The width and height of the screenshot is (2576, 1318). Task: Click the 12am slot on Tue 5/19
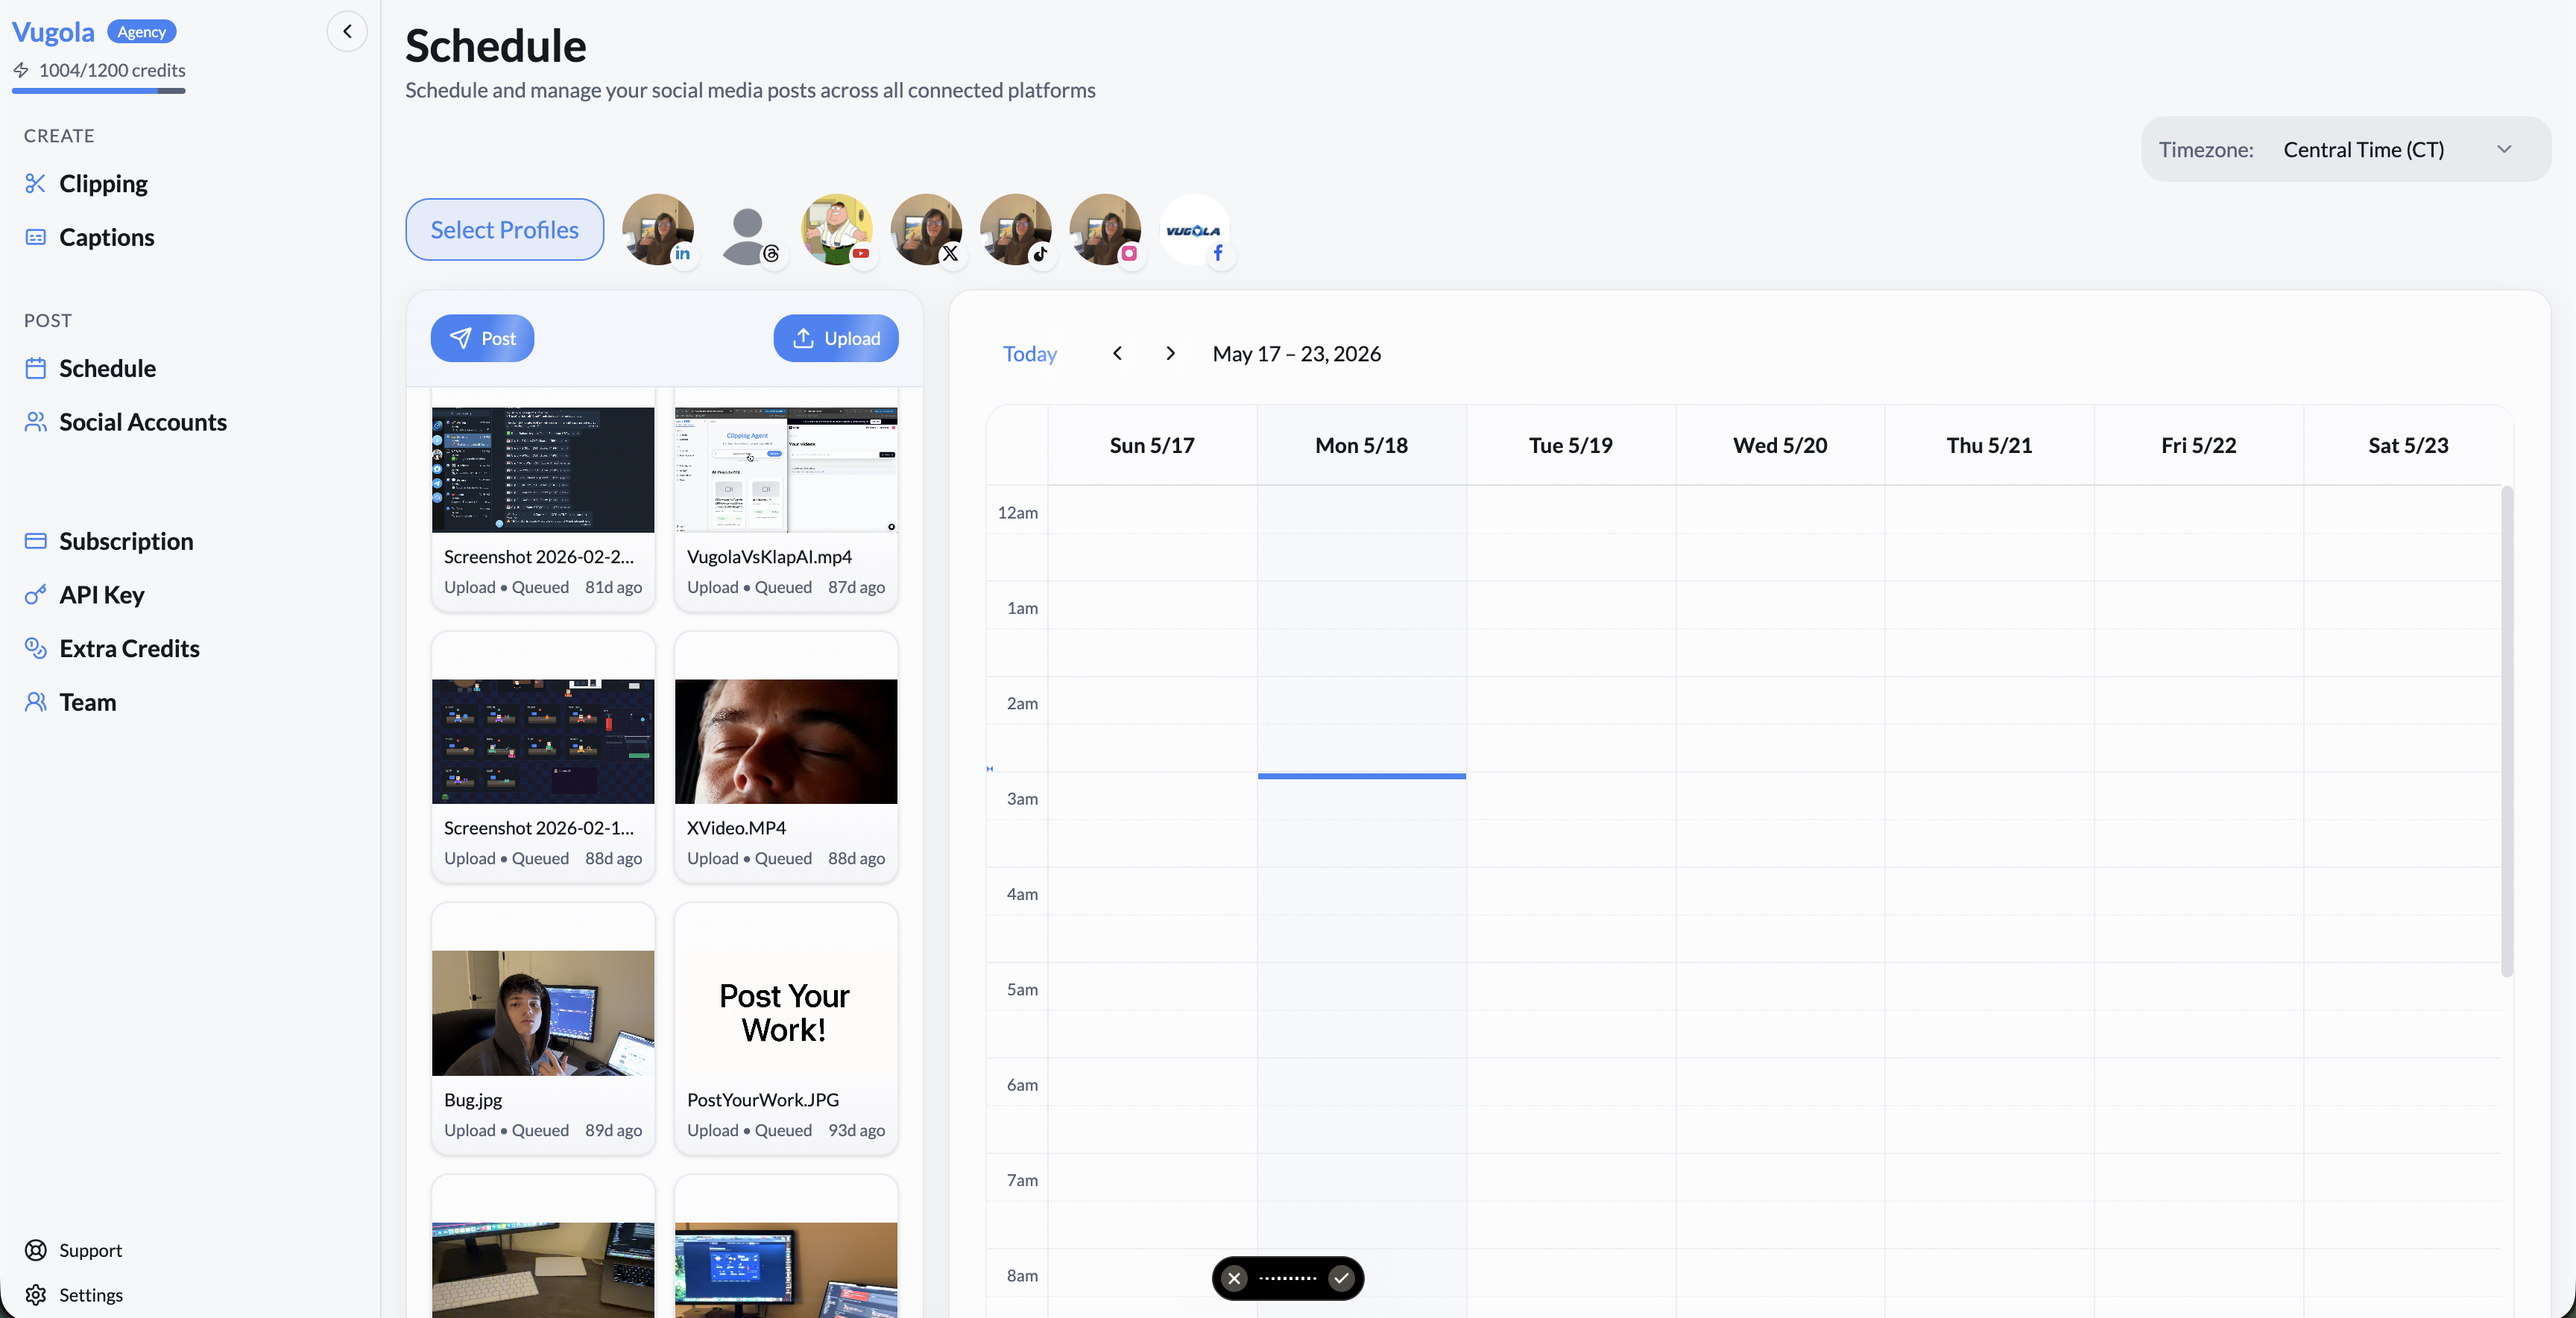[1570, 510]
